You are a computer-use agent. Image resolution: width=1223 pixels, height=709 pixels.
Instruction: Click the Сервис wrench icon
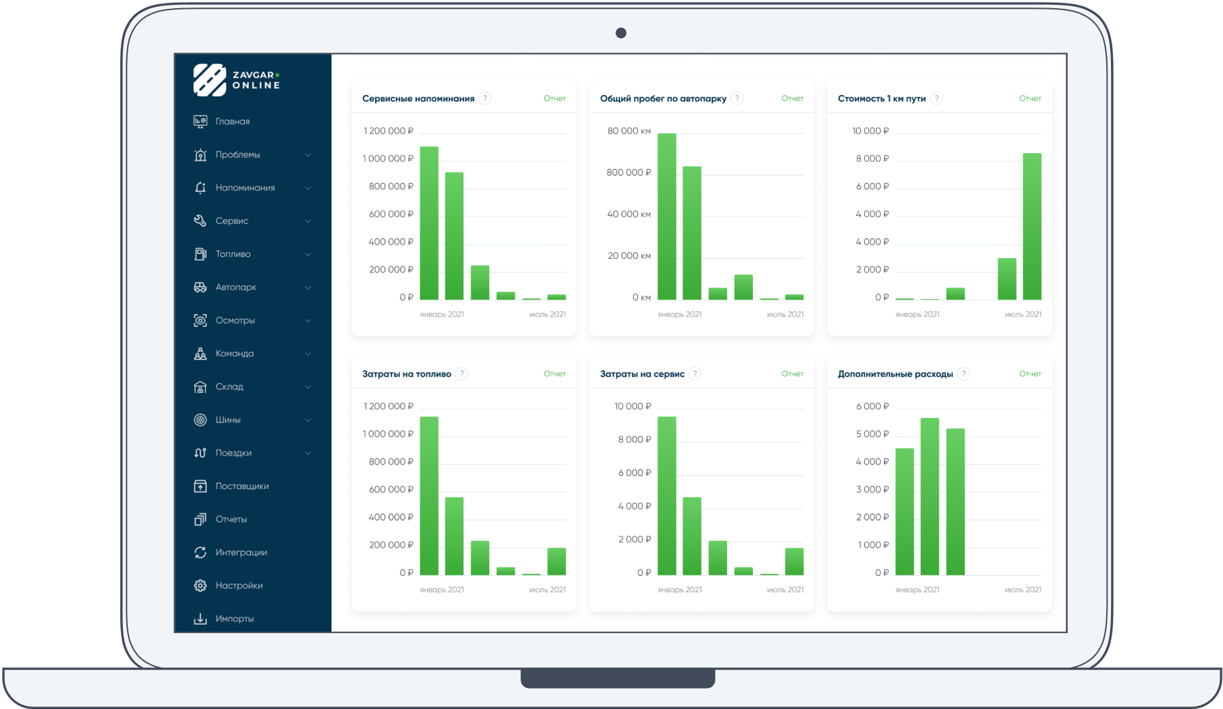(x=200, y=221)
